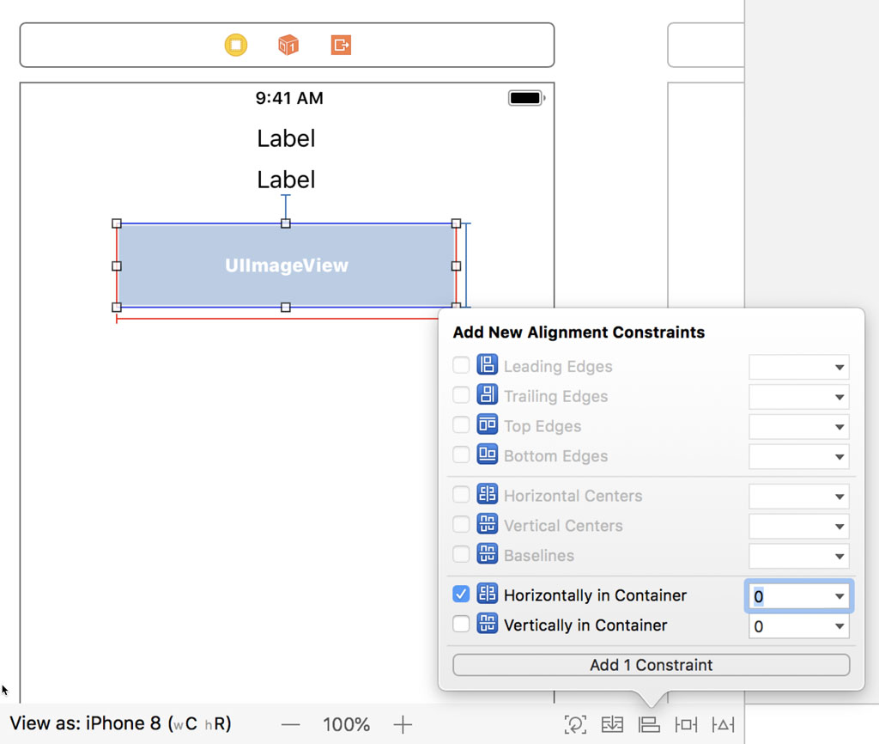Select the Align constraints icon
The width and height of the screenshot is (879, 744).
[649, 724]
